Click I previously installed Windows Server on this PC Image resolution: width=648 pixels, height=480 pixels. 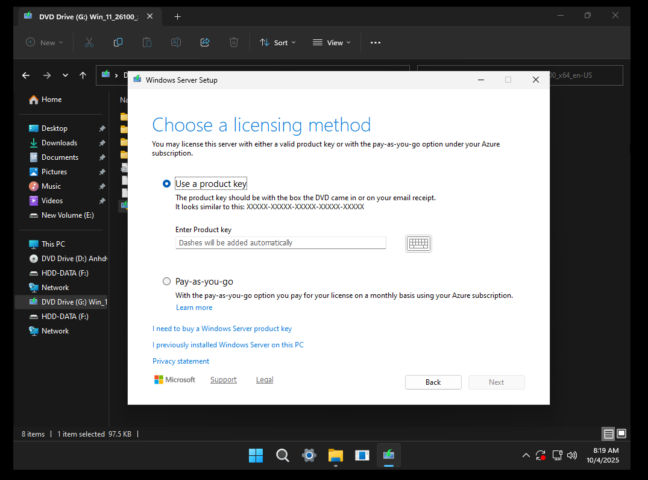(x=228, y=345)
